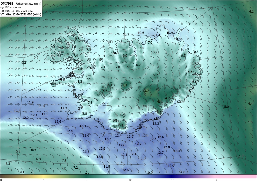Pick the dark navy band above the '15' label
The image size is (257, 182).
coord(173,176)
